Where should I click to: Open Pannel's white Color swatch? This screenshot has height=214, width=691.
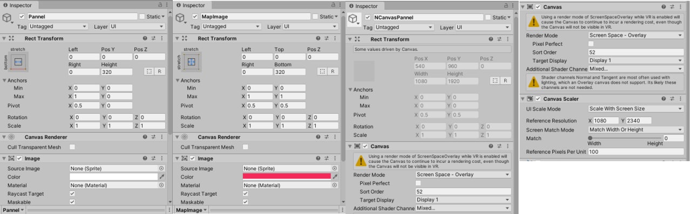(113, 177)
